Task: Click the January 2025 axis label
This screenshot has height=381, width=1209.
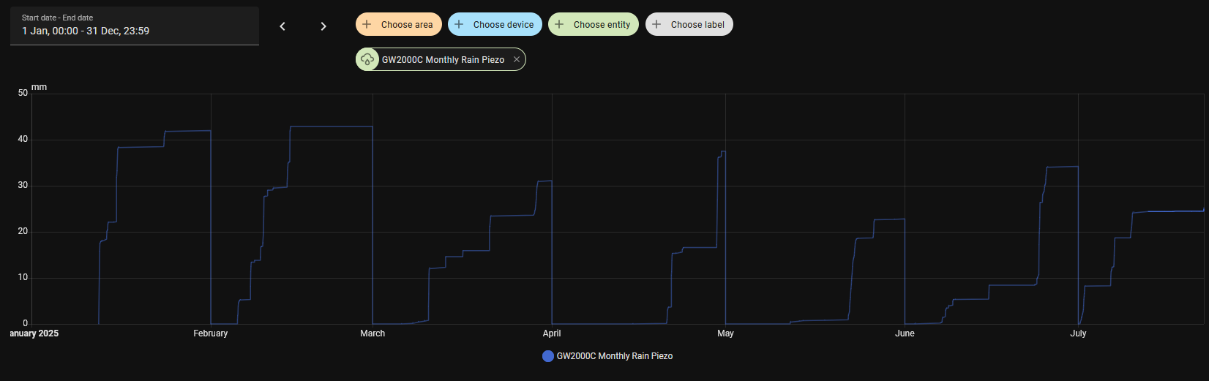Action: point(34,333)
